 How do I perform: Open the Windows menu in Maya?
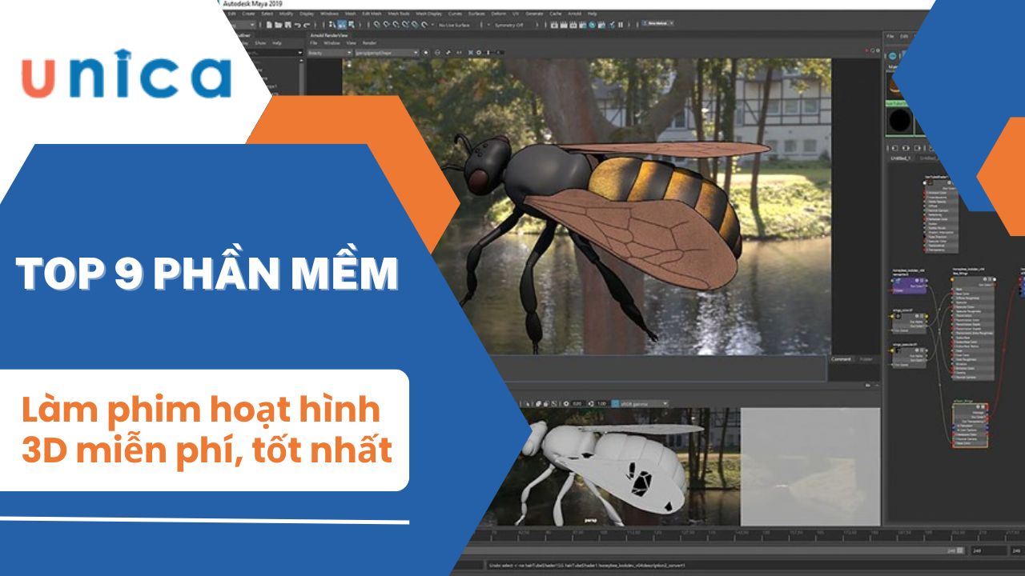(329, 14)
